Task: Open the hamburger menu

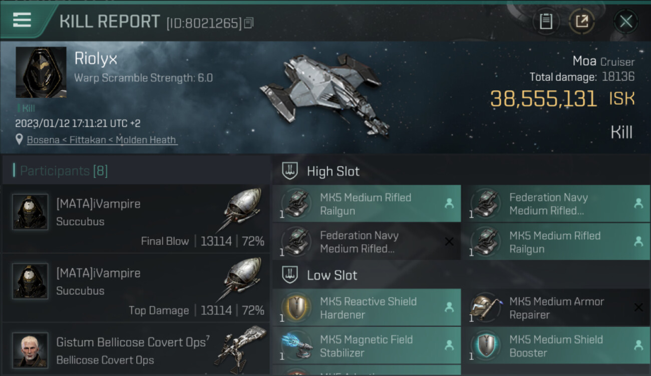Action: click(x=23, y=21)
